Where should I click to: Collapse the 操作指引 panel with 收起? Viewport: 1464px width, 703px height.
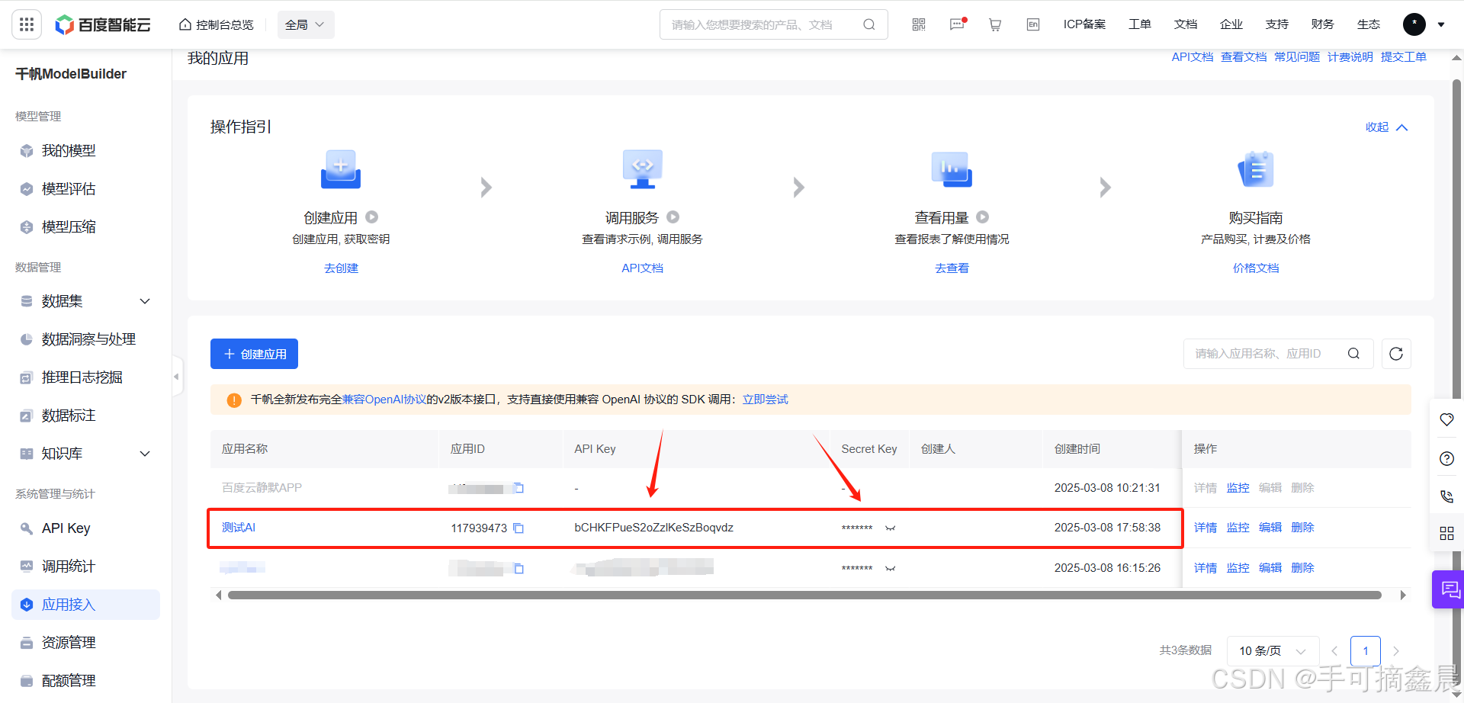[1386, 127]
